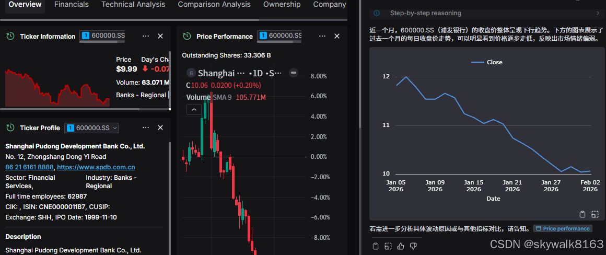The width and height of the screenshot is (606, 255).
Task: Copy the Close chart in chat
Action: pyautogui.click(x=583, y=214)
